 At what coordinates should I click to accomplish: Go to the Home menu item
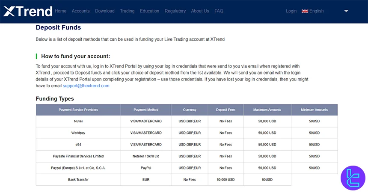[61, 11]
